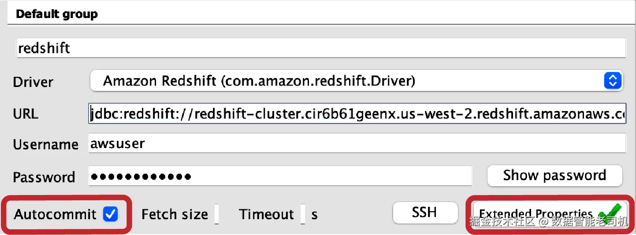Image resolution: width=636 pixels, height=235 pixels.
Task: Click into the JDBC URL field
Action: tap(357, 114)
